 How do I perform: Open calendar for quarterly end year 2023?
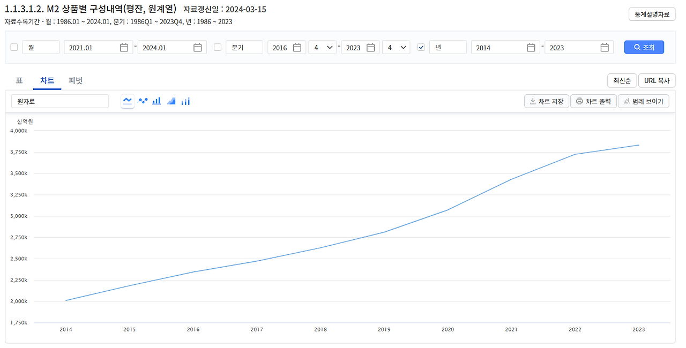click(370, 48)
